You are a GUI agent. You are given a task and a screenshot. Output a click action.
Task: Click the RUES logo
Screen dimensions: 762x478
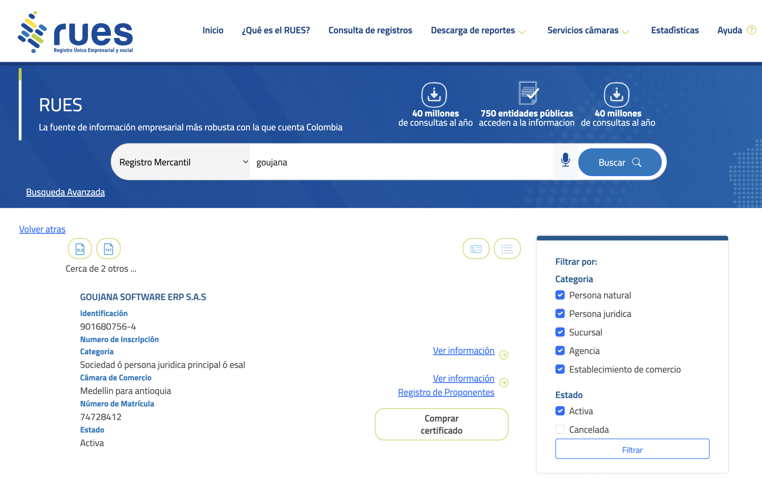(x=75, y=32)
